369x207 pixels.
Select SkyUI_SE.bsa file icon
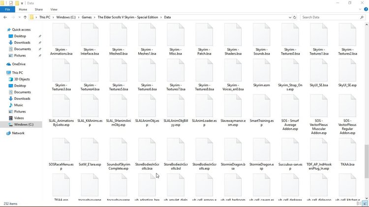319,70
